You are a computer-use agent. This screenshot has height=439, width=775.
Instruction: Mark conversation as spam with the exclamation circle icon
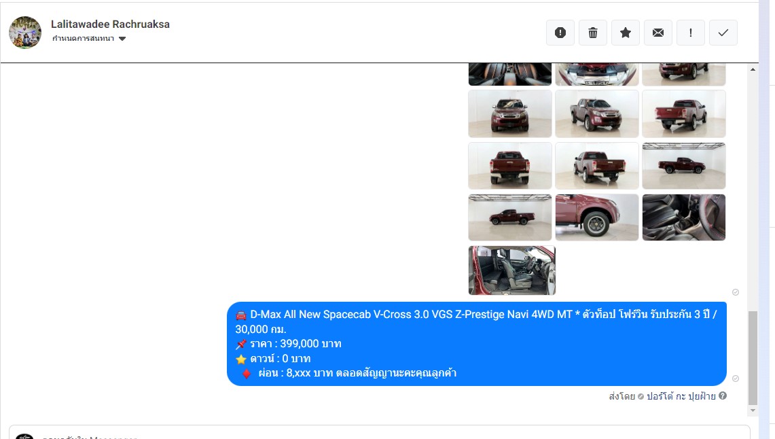click(560, 33)
